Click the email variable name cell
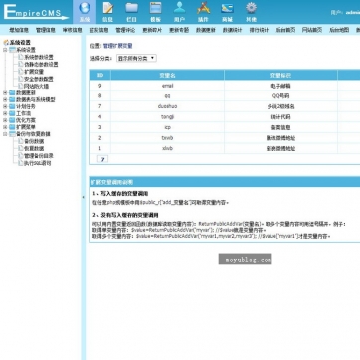This screenshot has height=360, width=360. coord(167,86)
